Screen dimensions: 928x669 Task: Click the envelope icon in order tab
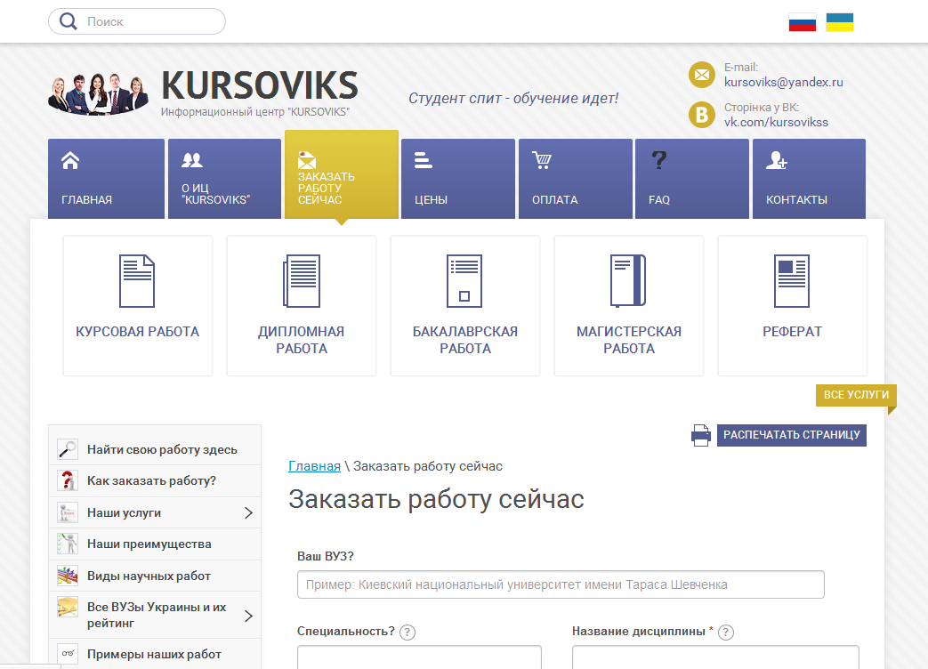coord(307,160)
